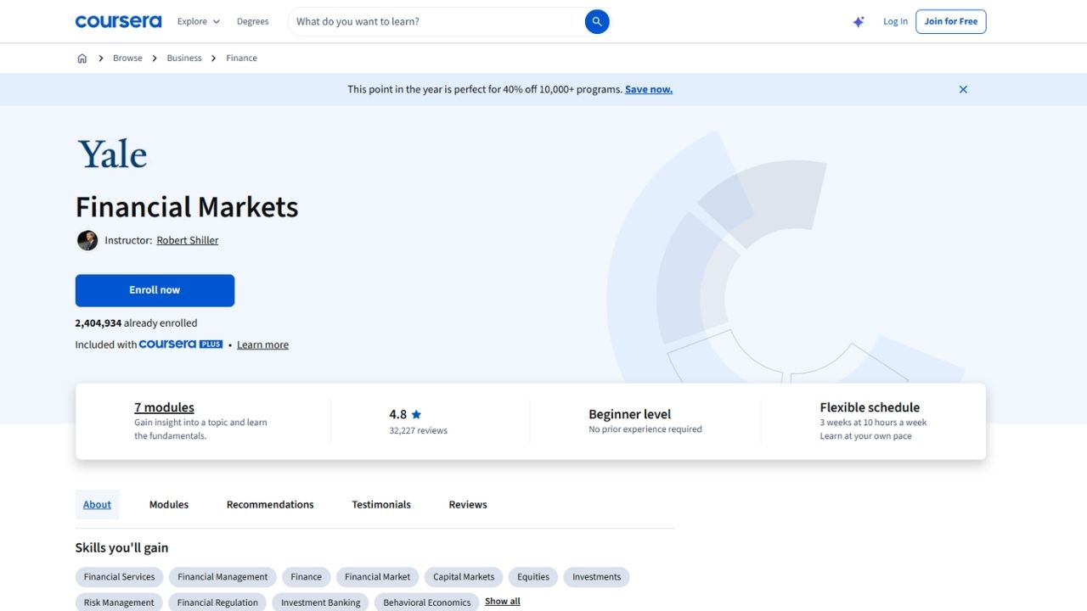Switch to the Reviews tab

(x=468, y=504)
